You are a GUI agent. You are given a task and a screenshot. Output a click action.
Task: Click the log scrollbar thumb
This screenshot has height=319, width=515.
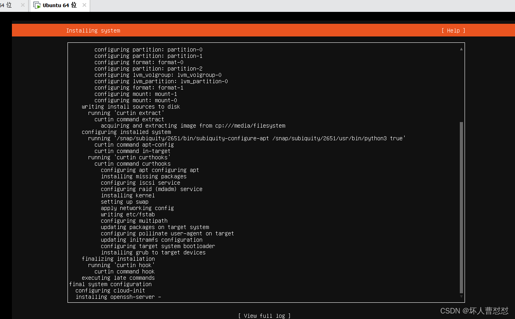461,208
